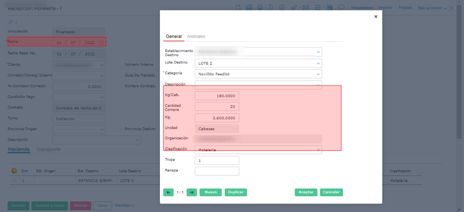Screen dimensions: 464x212
Task: Click the Nuevo button
Action: click(211, 192)
